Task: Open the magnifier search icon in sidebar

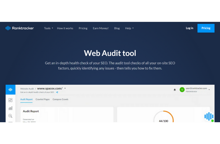Action: 10,116
